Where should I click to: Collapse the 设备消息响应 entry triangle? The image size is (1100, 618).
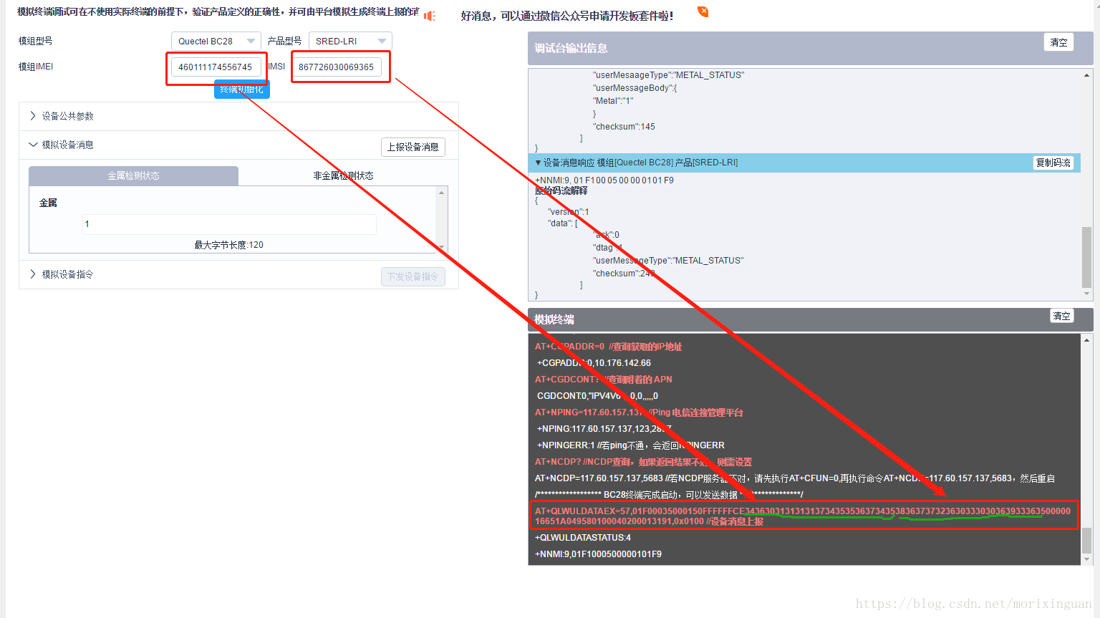click(538, 163)
